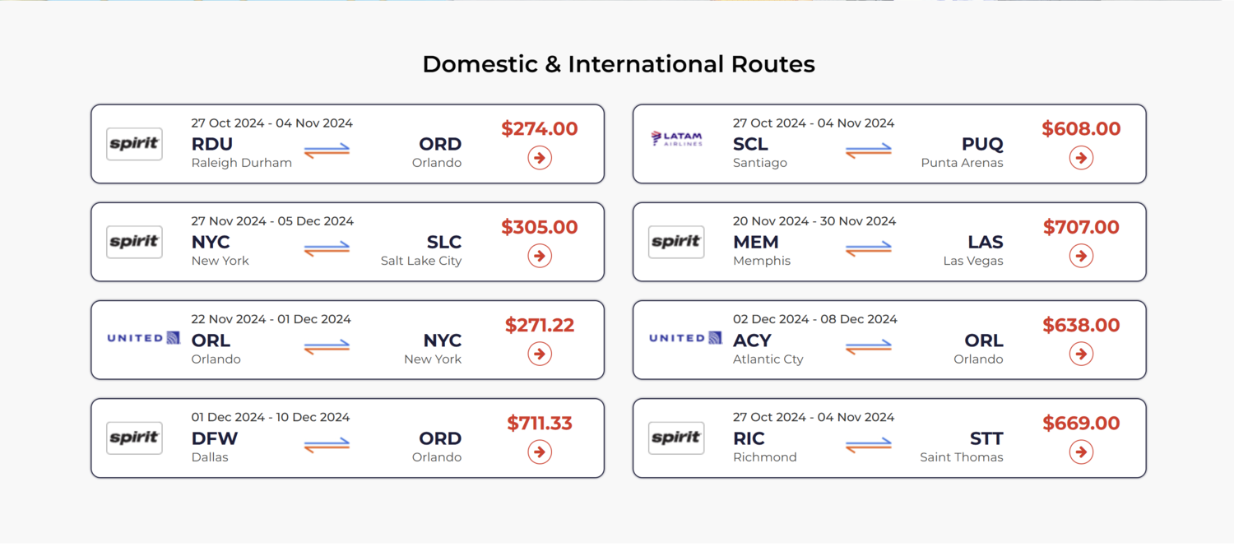Open the arrow icon under the $707.00 fare

click(1081, 256)
